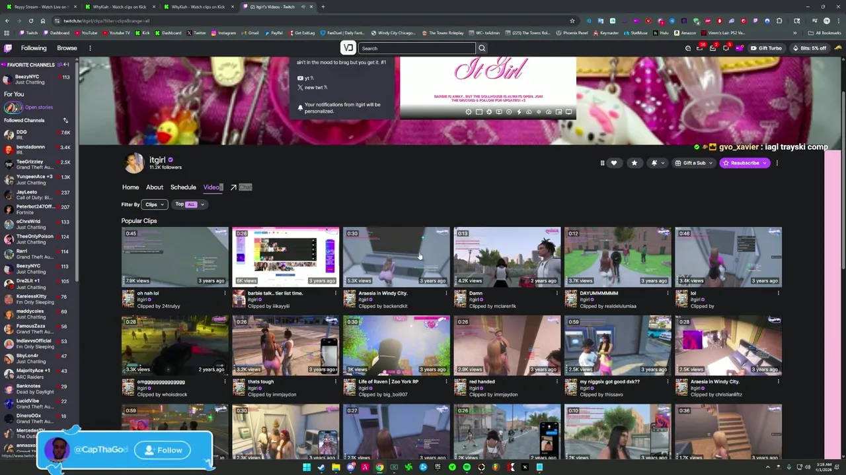Open Spotify icon in the taskbar

(467, 468)
